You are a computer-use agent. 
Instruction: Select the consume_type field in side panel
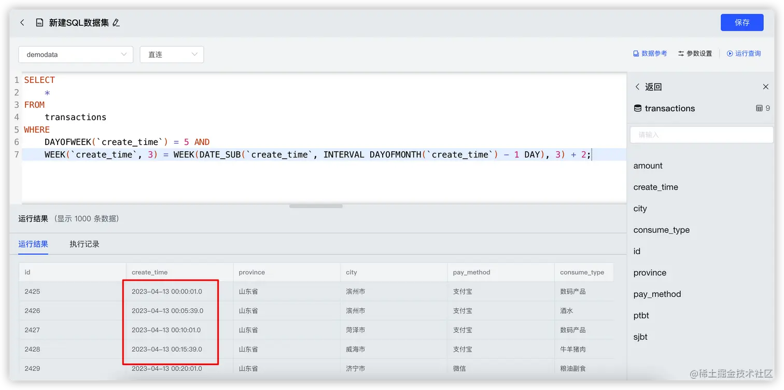tap(662, 230)
